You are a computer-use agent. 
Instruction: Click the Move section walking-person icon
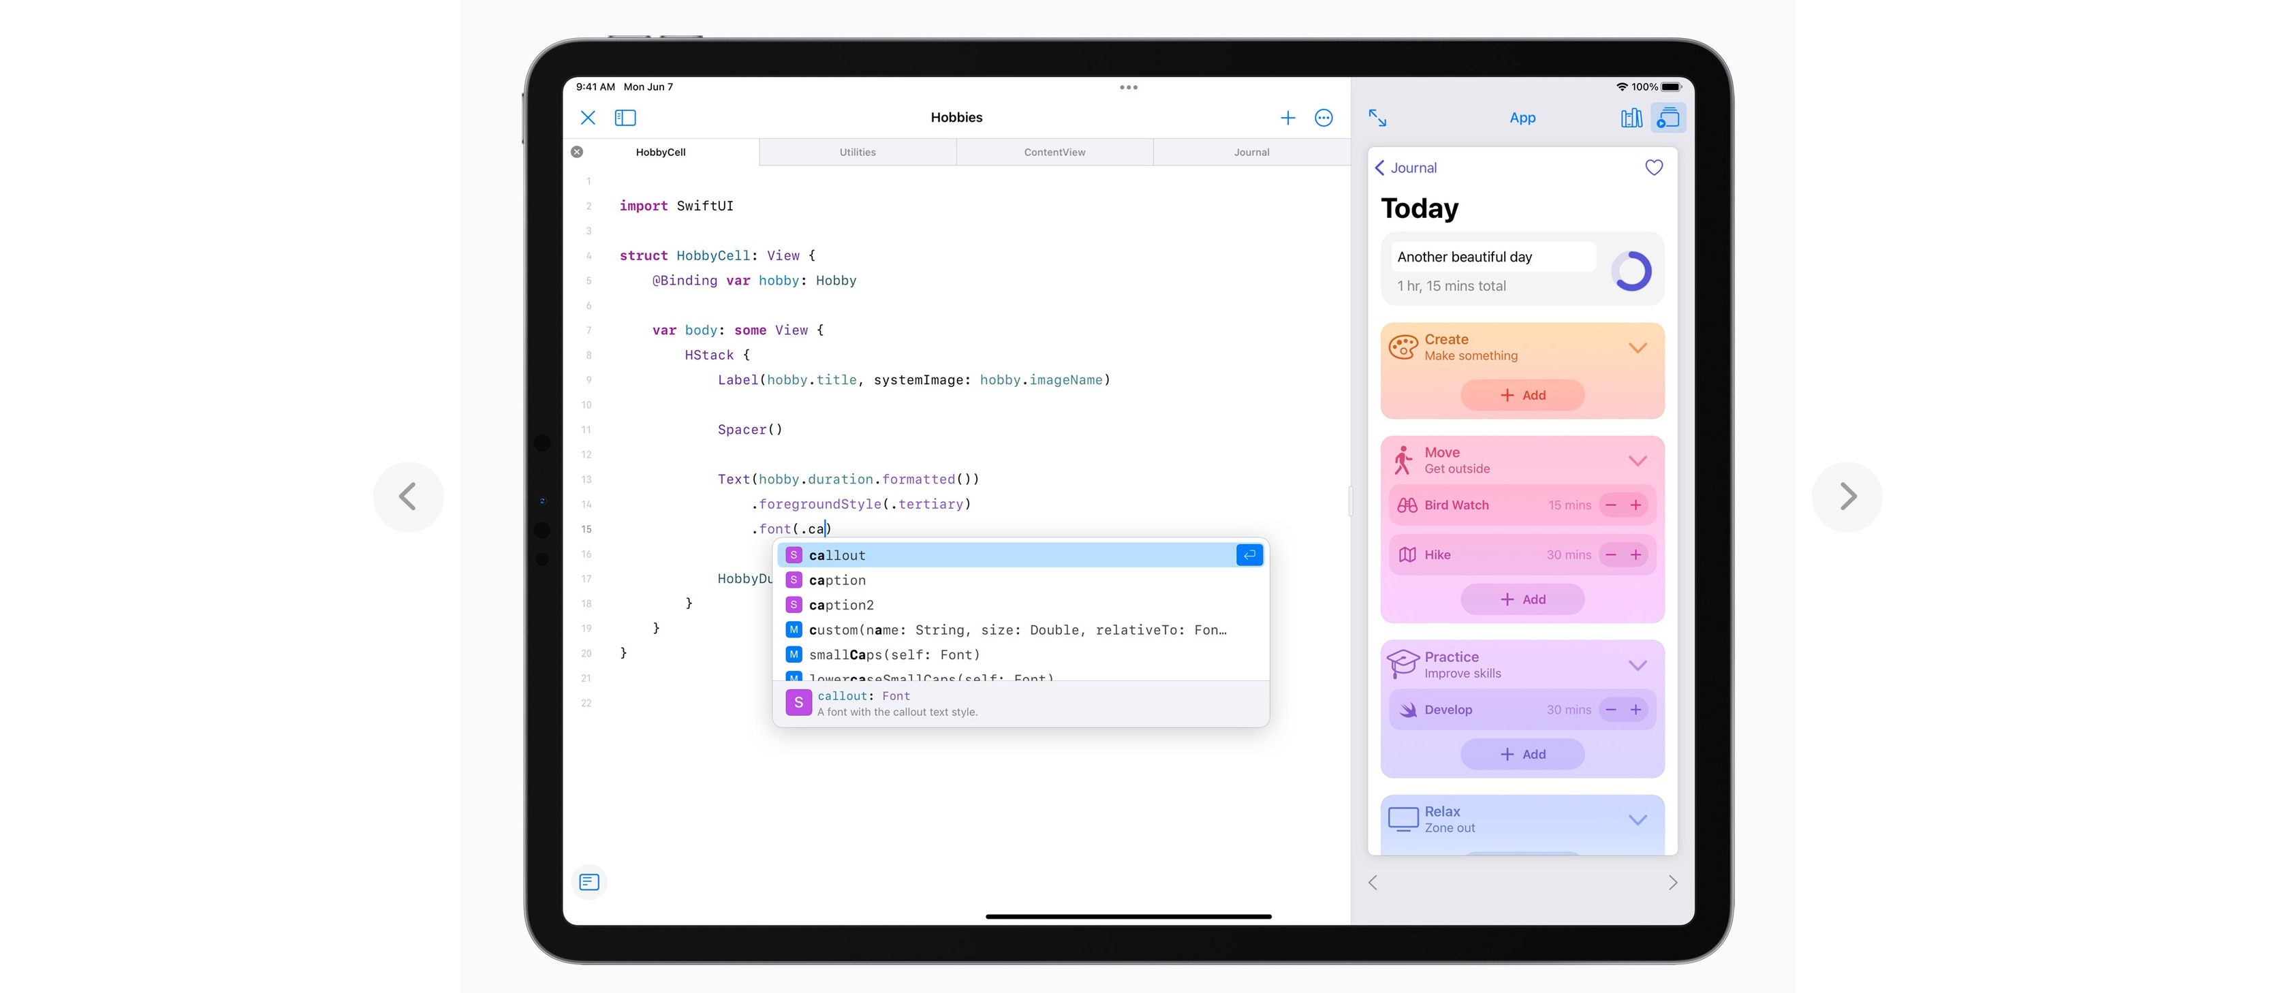click(1404, 458)
